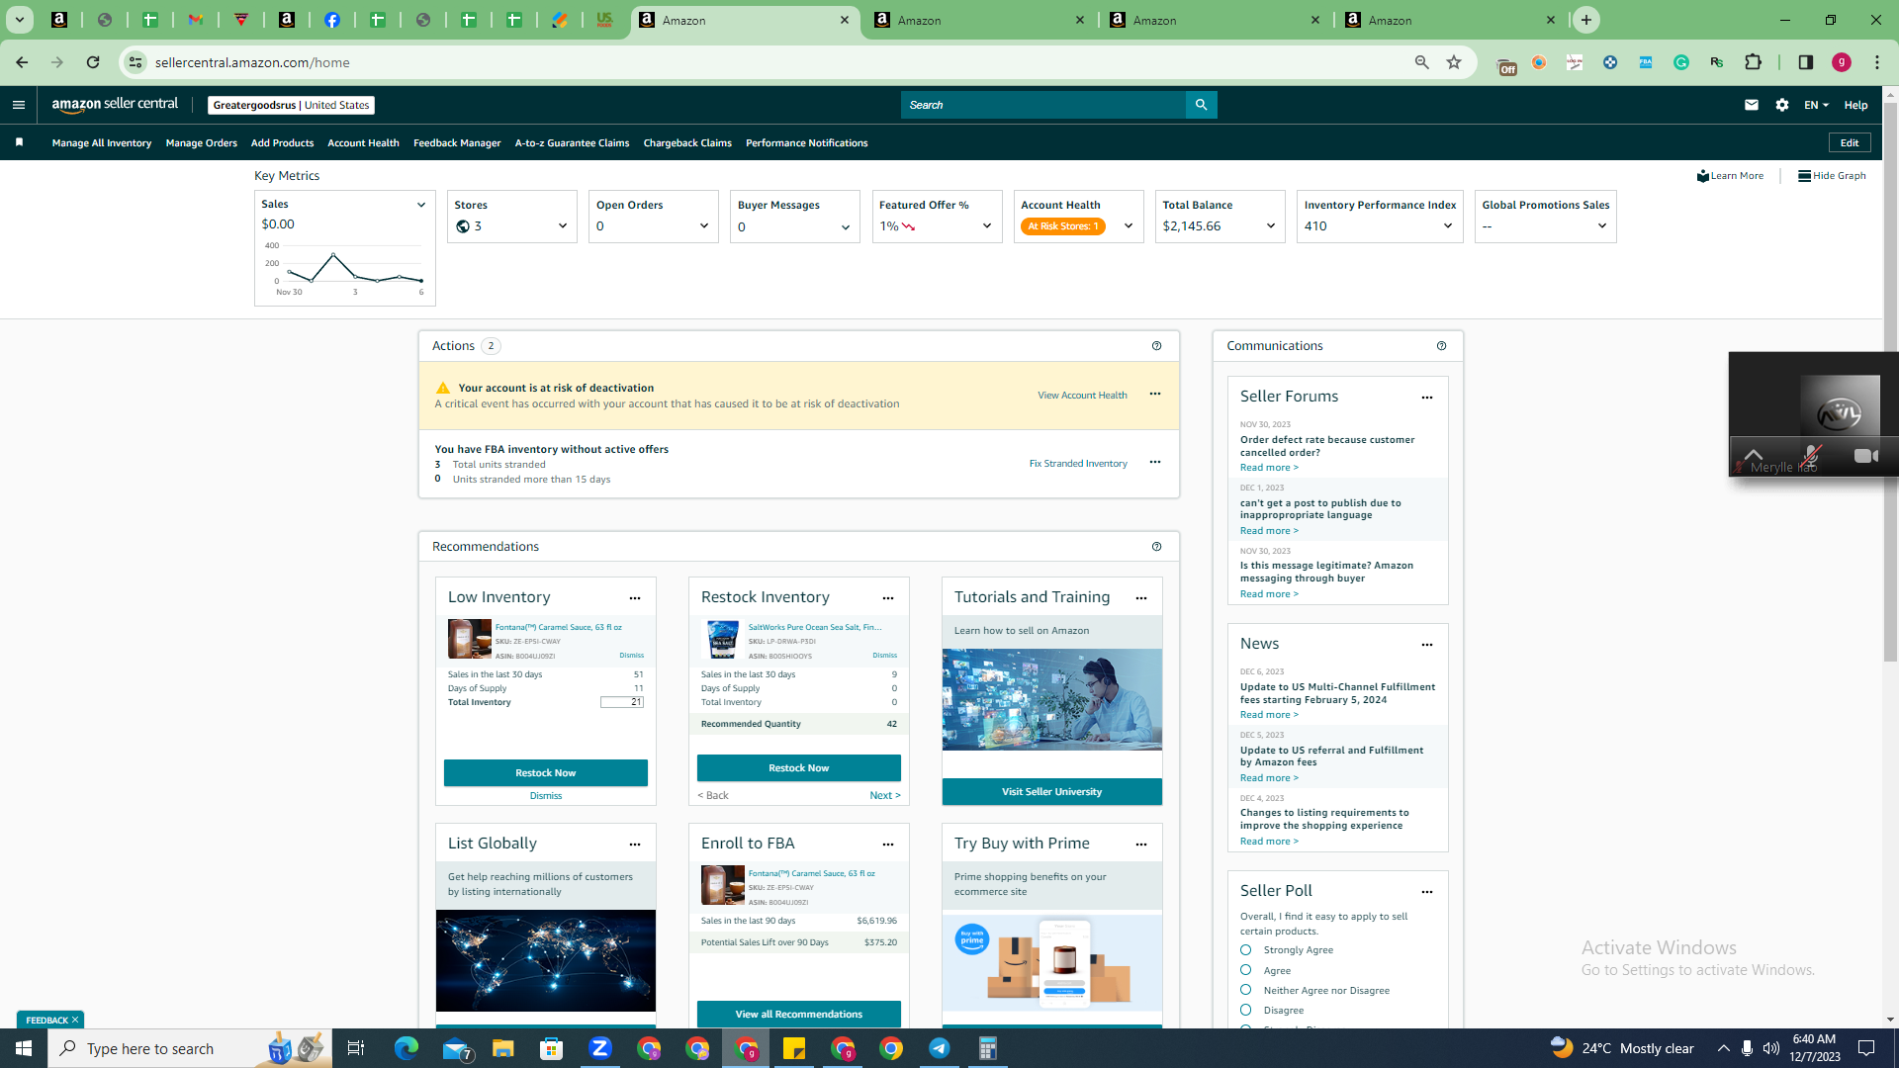Open Zoom from the Windows taskbar

(600, 1048)
